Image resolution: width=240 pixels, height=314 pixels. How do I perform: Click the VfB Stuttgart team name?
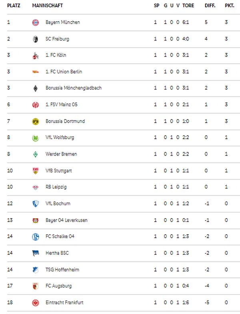pyautogui.click(x=58, y=170)
